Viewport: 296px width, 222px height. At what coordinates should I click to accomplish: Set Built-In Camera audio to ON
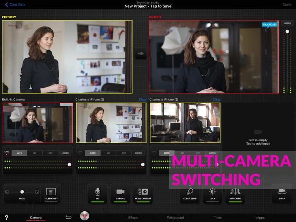click(x=35, y=153)
